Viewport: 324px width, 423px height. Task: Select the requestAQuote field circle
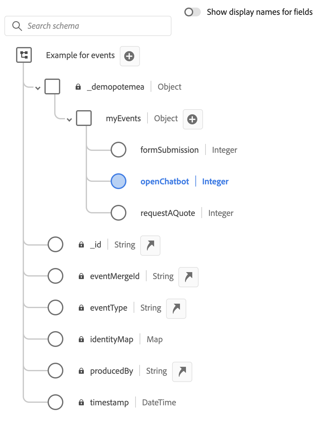point(119,213)
